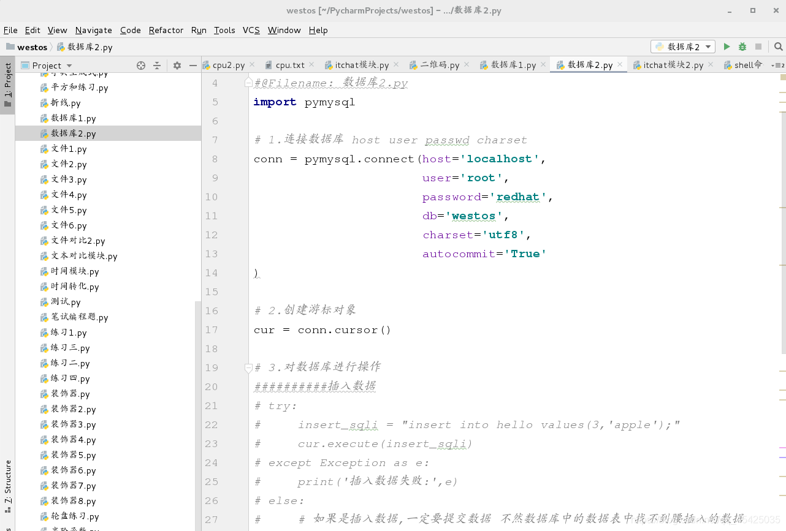Close the cpu.txt tab
786x531 pixels.
[311, 64]
